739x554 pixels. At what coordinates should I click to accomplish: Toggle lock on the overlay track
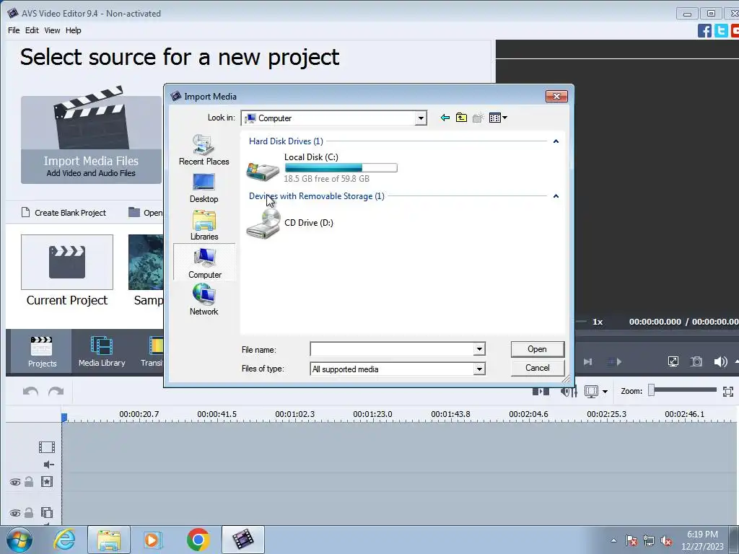pyautogui.click(x=29, y=512)
